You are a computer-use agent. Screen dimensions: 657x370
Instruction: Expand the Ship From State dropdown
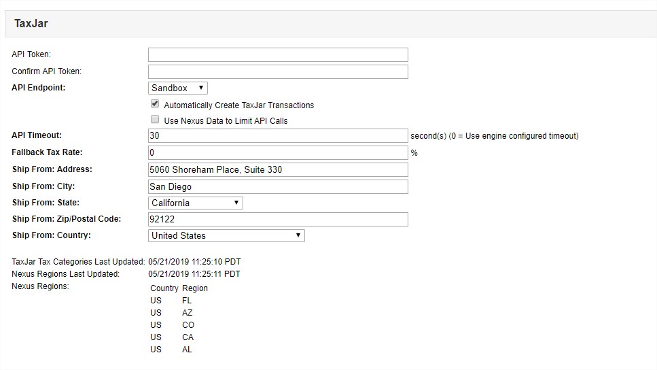196,203
